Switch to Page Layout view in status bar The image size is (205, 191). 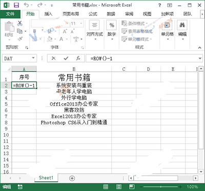click(x=119, y=187)
